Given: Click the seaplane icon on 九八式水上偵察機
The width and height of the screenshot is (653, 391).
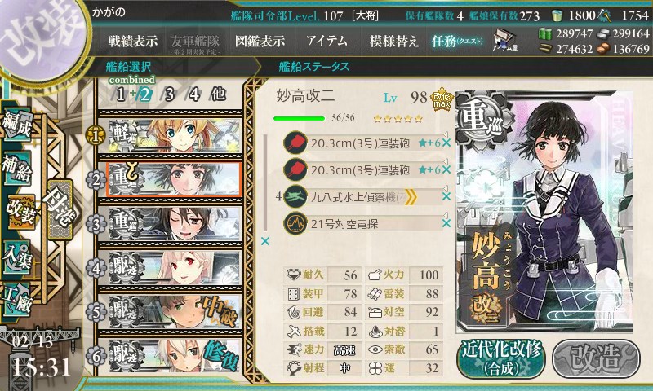Looking at the screenshot, I should (x=295, y=196).
